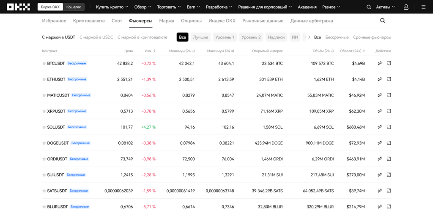The width and height of the screenshot is (433, 213).
Task: Open the chart icon for ETHUSDT row
Action: (x=389, y=79)
